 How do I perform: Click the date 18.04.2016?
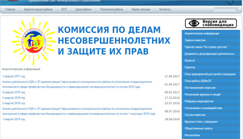pos(172,119)
